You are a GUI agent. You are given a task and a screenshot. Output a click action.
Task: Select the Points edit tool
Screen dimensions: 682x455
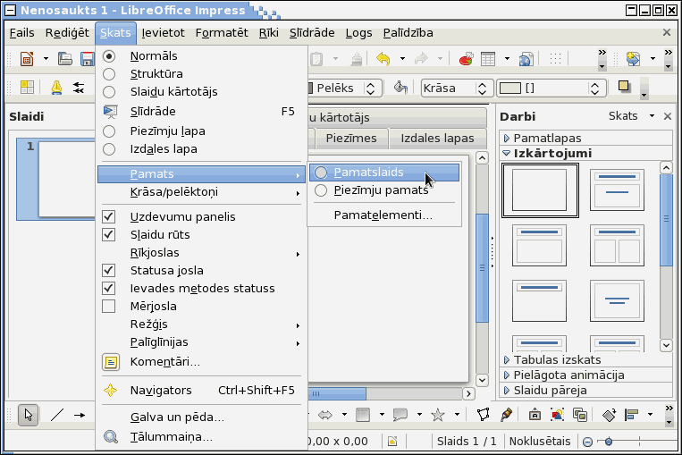pos(484,415)
